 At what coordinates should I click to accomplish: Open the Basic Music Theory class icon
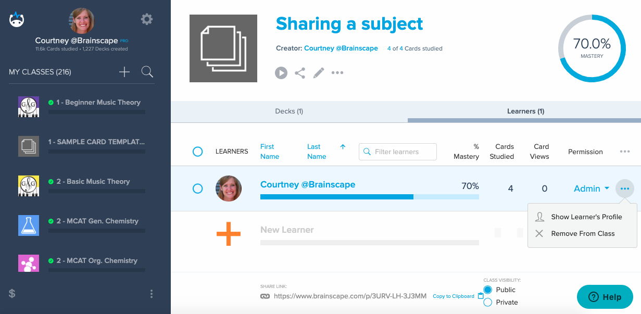[x=29, y=186]
